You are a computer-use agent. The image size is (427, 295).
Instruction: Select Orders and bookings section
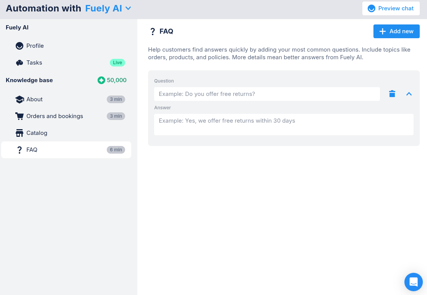(55, 116)
